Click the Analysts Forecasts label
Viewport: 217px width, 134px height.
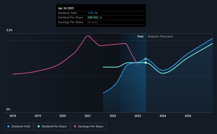pyautogui.click(x=160, y=36)
